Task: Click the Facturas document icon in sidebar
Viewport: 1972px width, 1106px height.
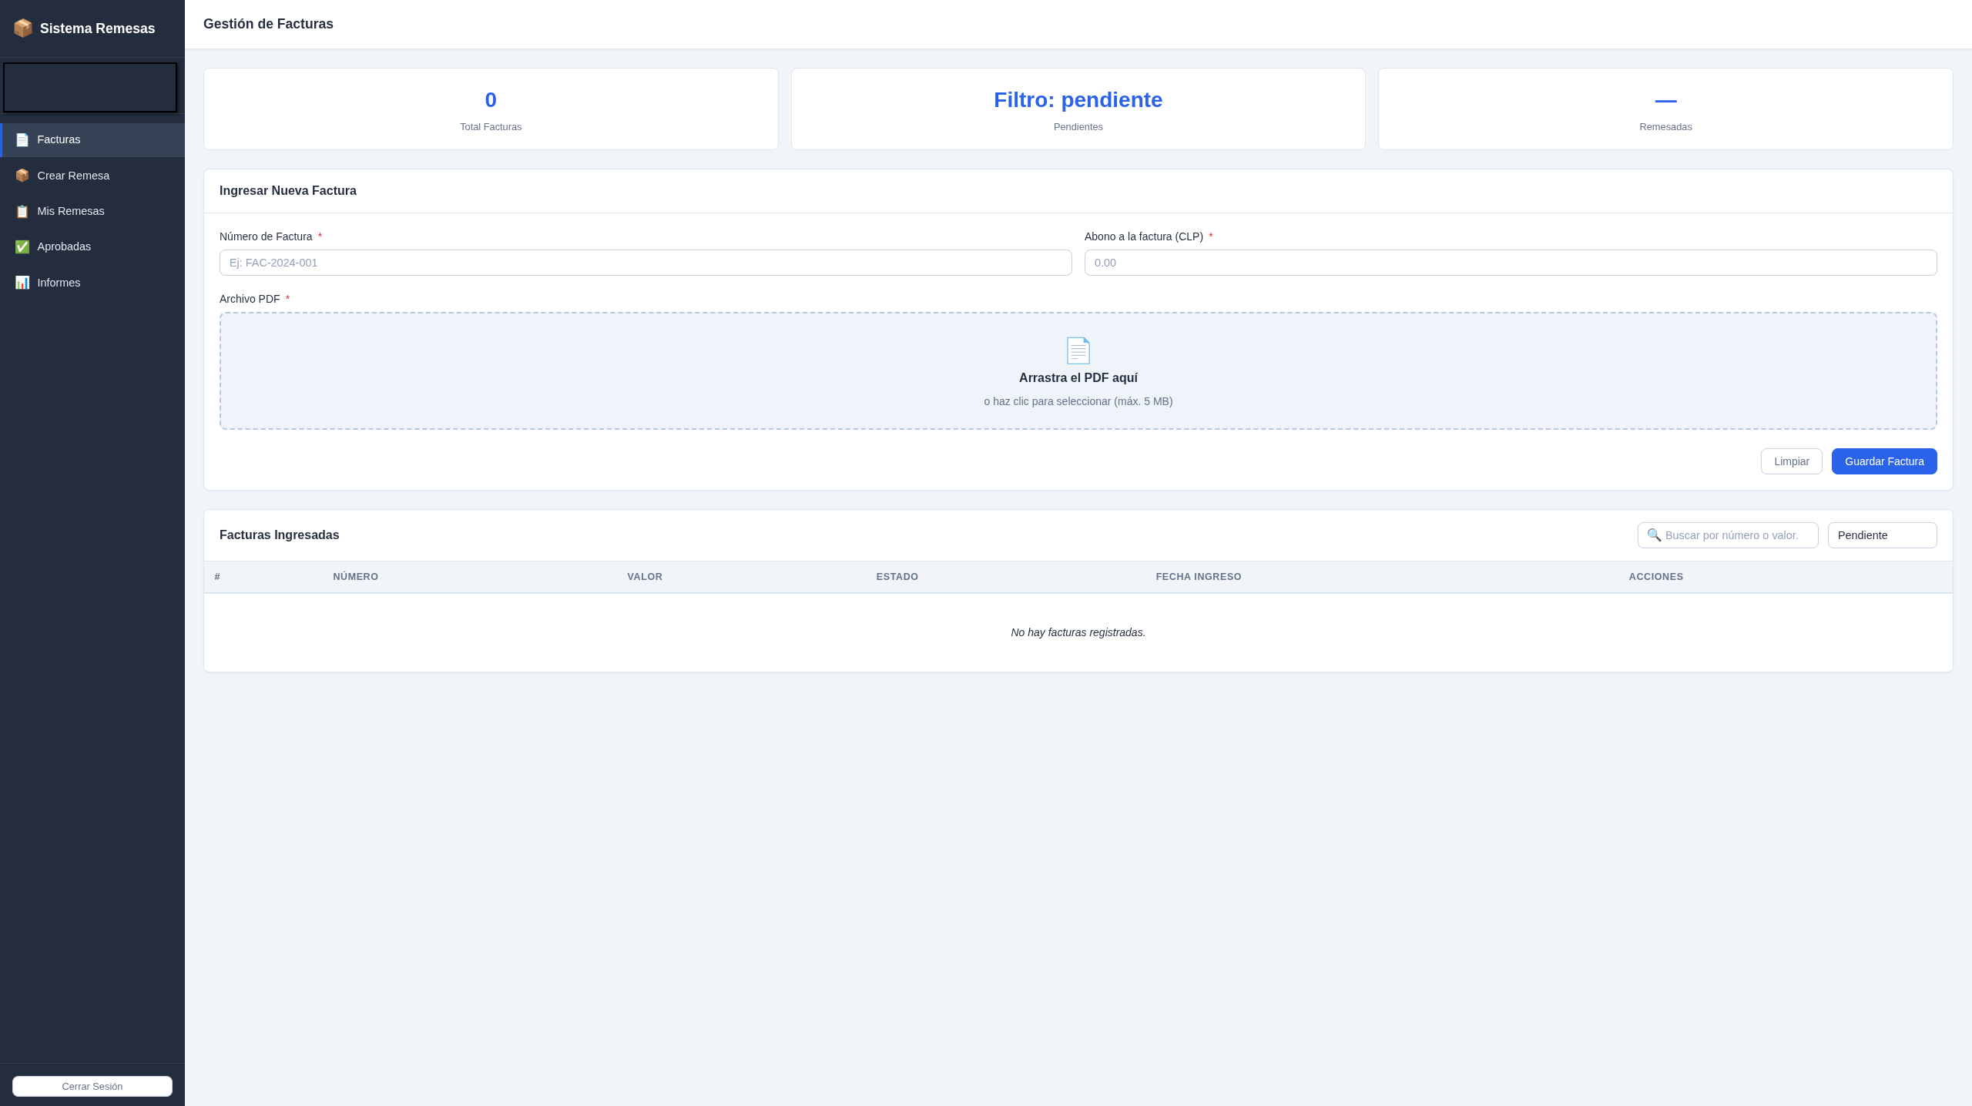Action: point(22,140)
